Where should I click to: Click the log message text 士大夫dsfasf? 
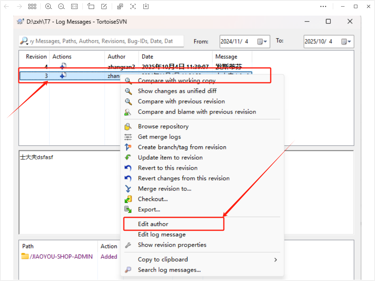pos(37,157)
